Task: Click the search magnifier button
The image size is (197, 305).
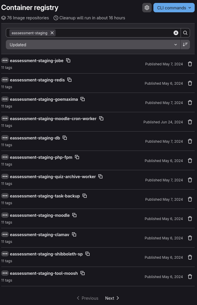Action: 185,33
